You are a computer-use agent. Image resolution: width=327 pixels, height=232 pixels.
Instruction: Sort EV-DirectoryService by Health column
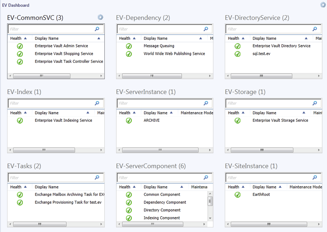click(237, 38)
